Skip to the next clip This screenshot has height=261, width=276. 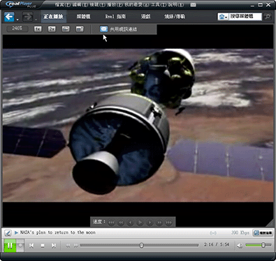point(54,246)
